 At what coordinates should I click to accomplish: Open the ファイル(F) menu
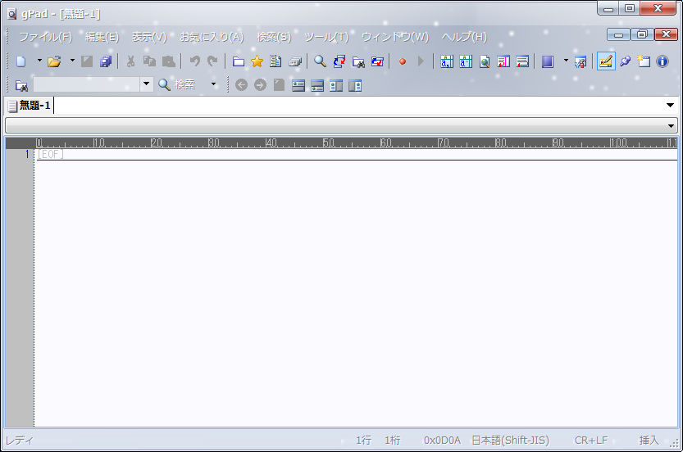tap(45, 37)
